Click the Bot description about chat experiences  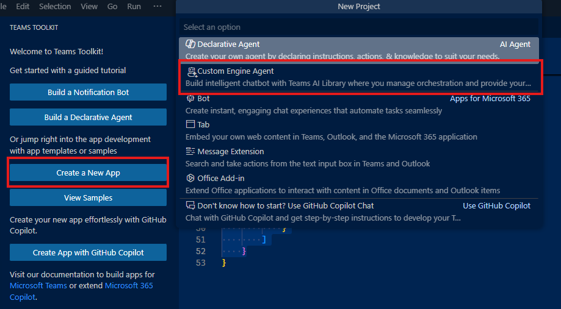(x=314, y=111)
